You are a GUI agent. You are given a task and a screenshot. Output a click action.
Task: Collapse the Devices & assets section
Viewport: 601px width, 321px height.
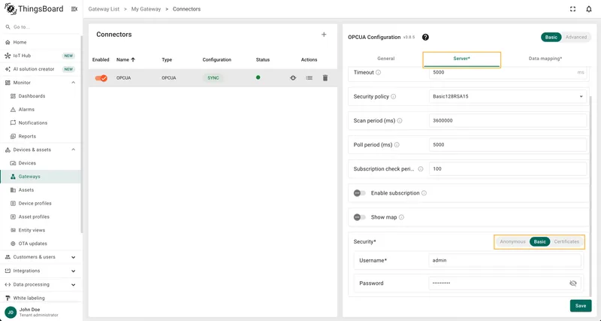[x=73, y=150]
